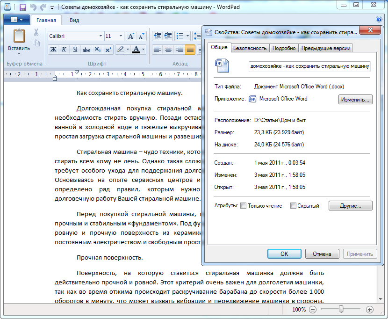Open the 'Безопасность' properties tab
Viewport: 388px width, 319px height.
250,48
